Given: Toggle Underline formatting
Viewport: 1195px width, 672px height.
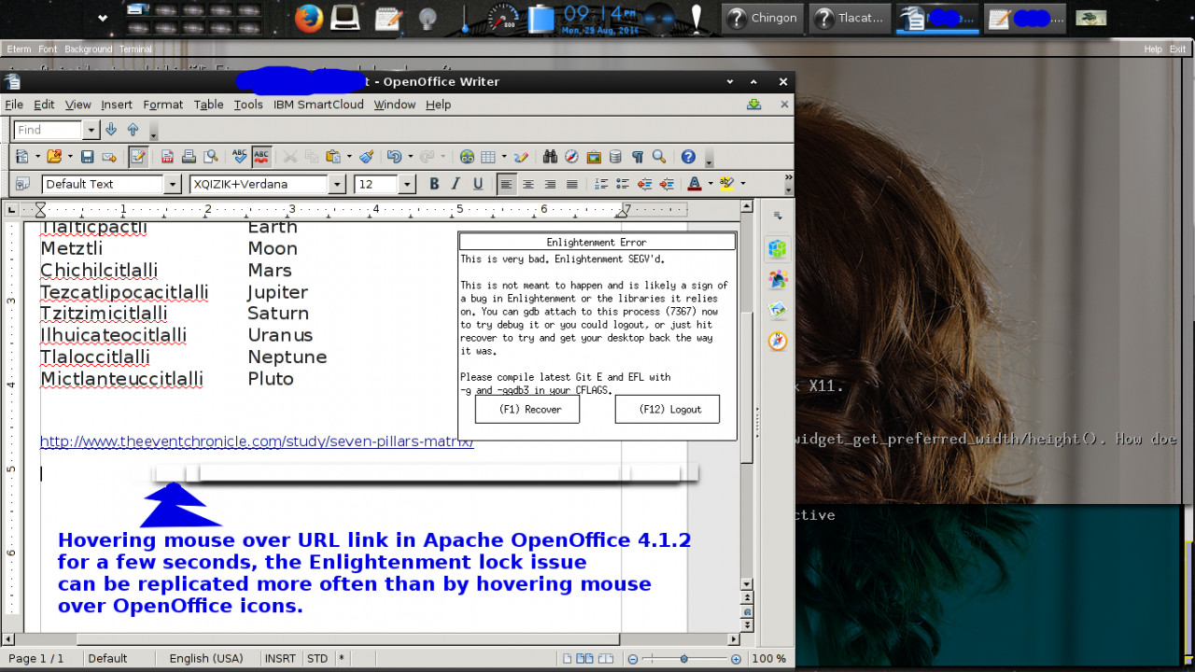Looking at the screenshot, I should tap(478, 184).
